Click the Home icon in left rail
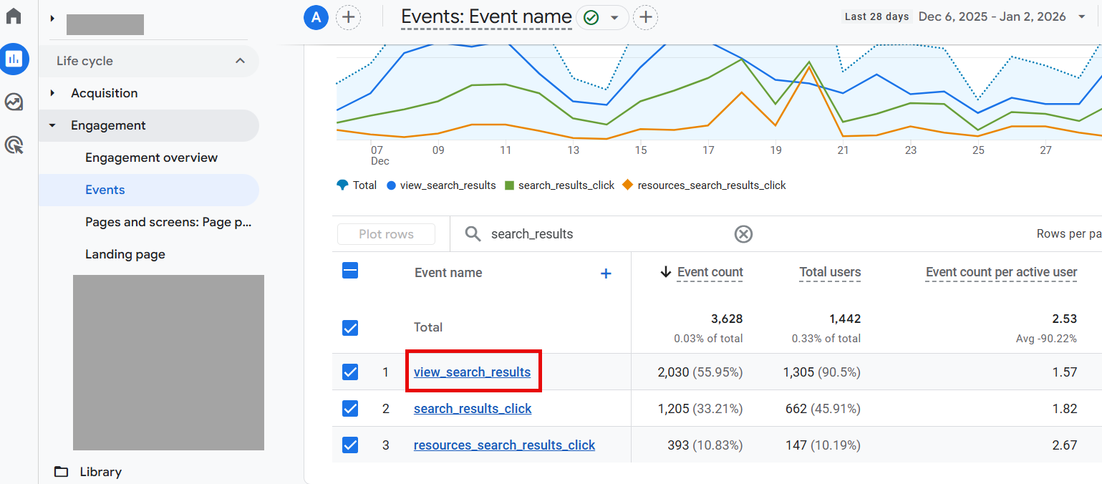 point(14,16)
